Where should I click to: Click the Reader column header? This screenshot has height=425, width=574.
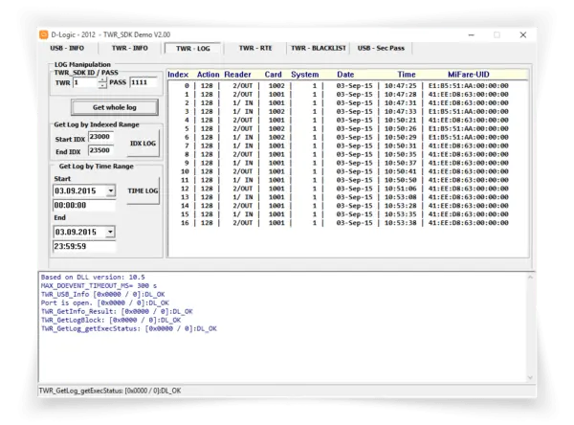click(x=237, y=75)
